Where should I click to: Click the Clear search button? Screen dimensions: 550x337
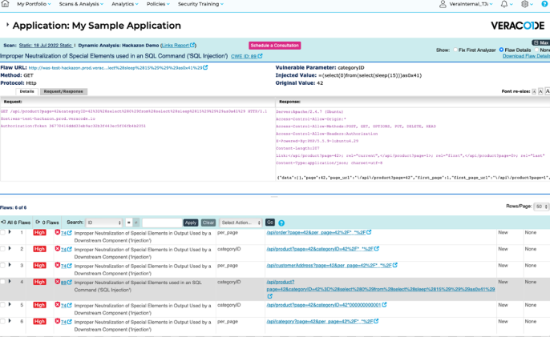point(208,223)
